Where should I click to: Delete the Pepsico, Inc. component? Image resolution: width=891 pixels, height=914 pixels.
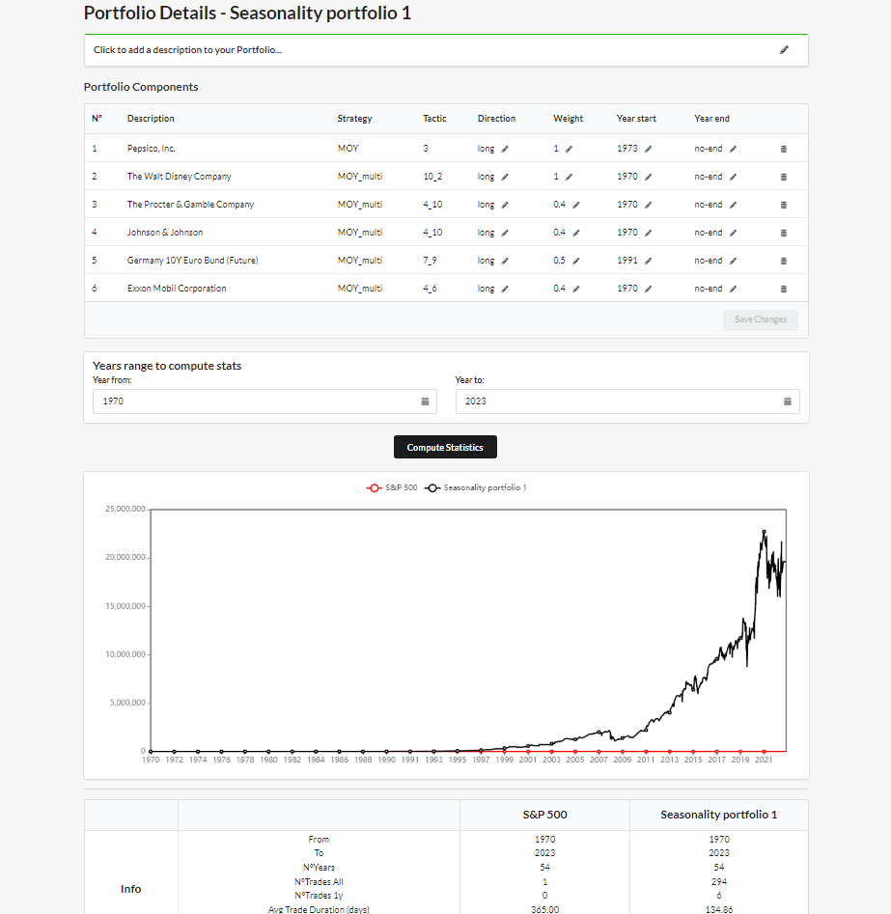point(784,150)
